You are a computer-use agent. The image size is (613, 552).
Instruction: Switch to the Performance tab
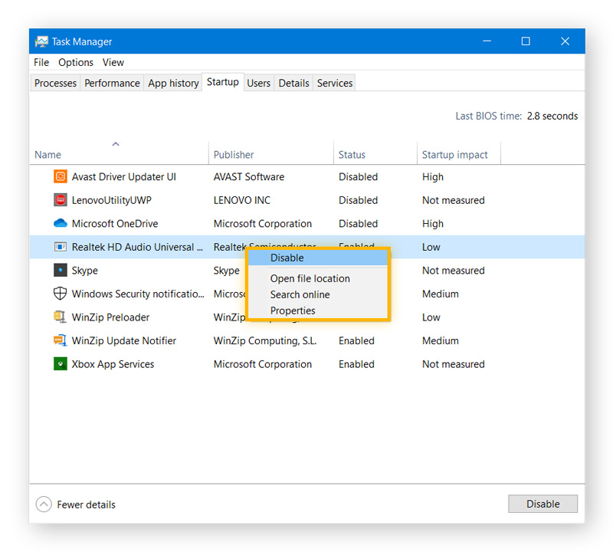tap(112, 84)
